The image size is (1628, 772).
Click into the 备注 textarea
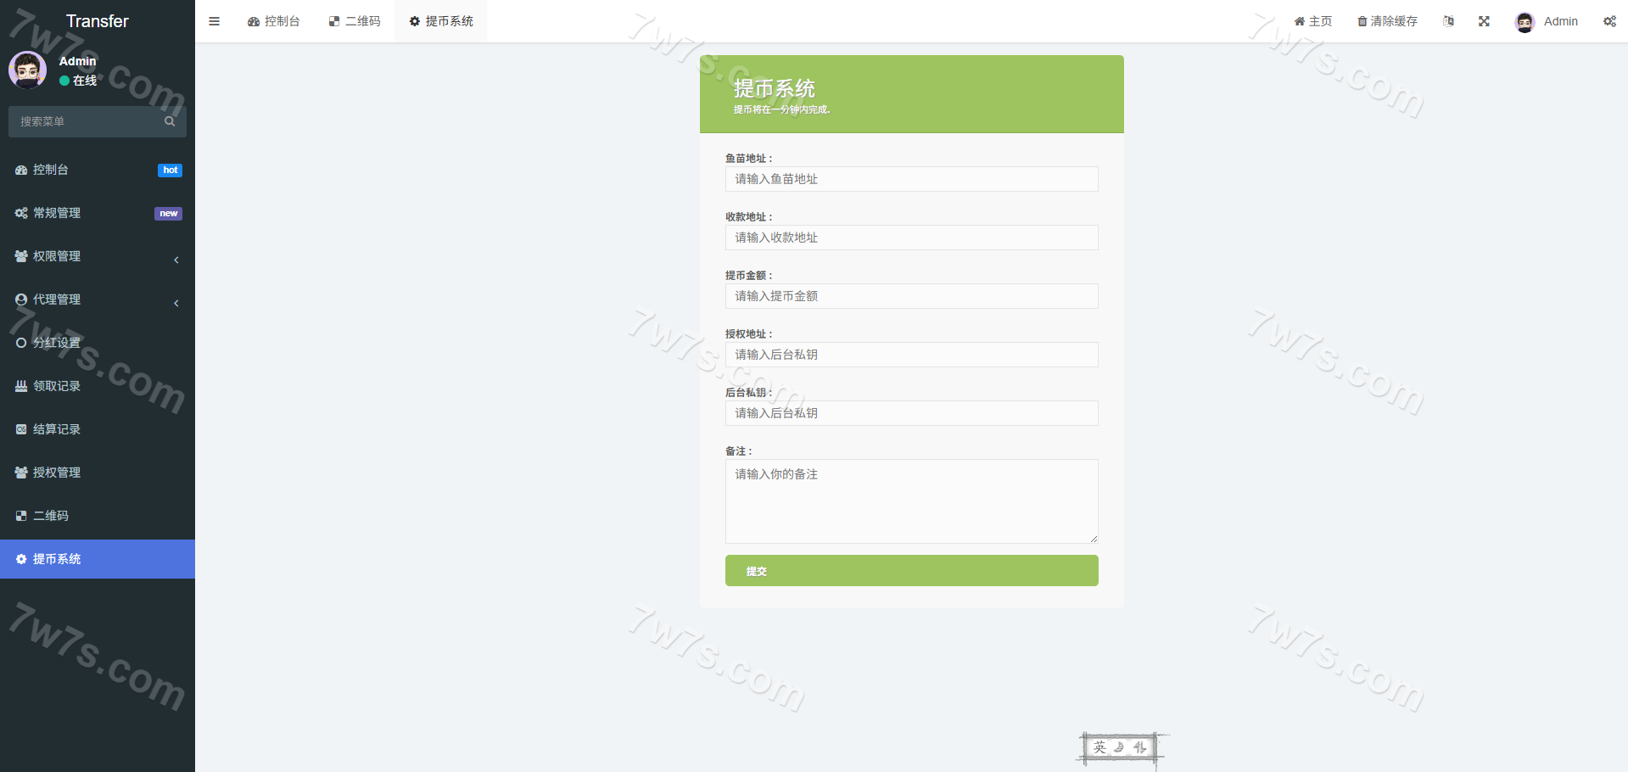[x=911, y=501]
